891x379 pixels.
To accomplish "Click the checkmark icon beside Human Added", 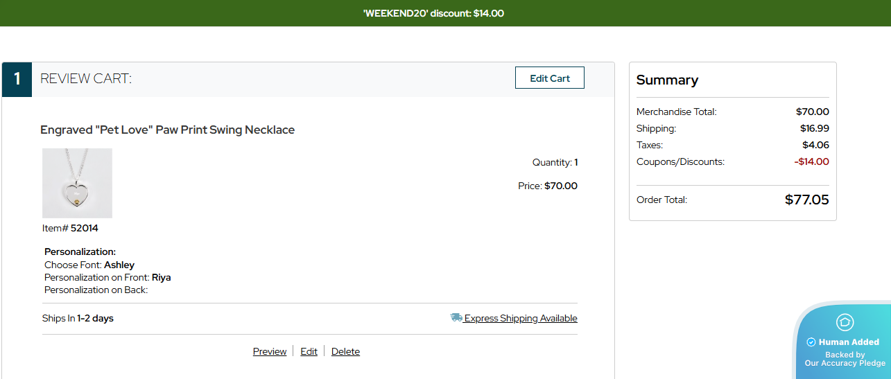I will (x=811, y=342).
